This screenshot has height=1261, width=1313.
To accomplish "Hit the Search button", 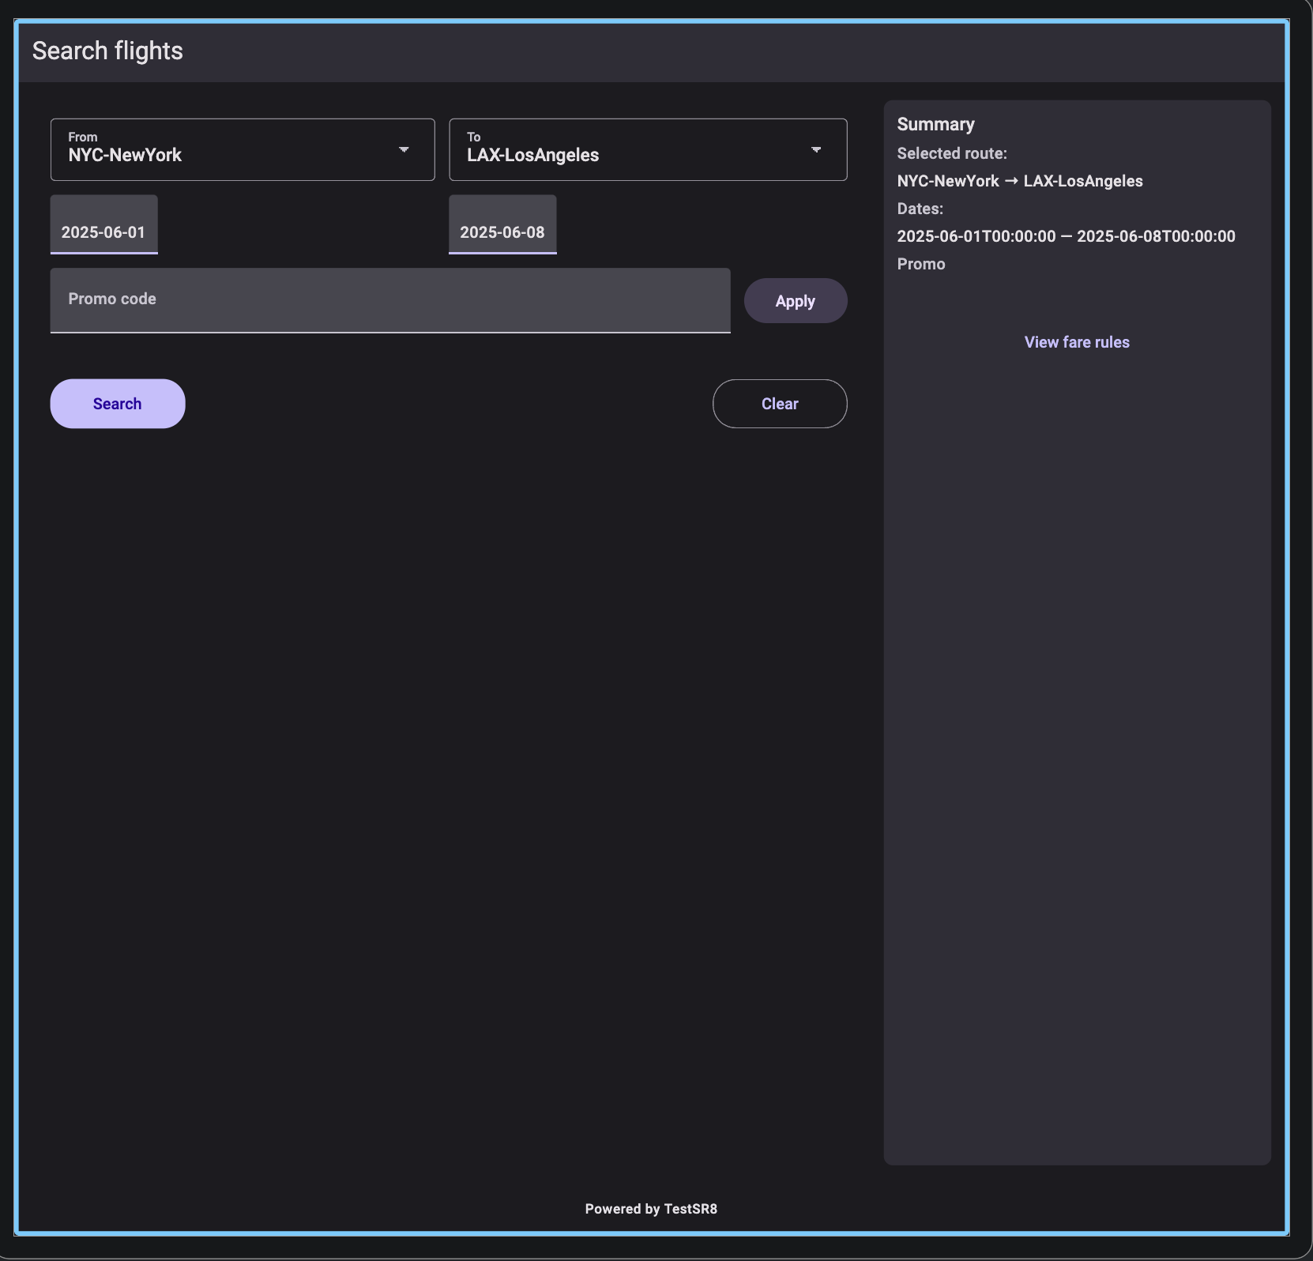I will click(118, 404).
